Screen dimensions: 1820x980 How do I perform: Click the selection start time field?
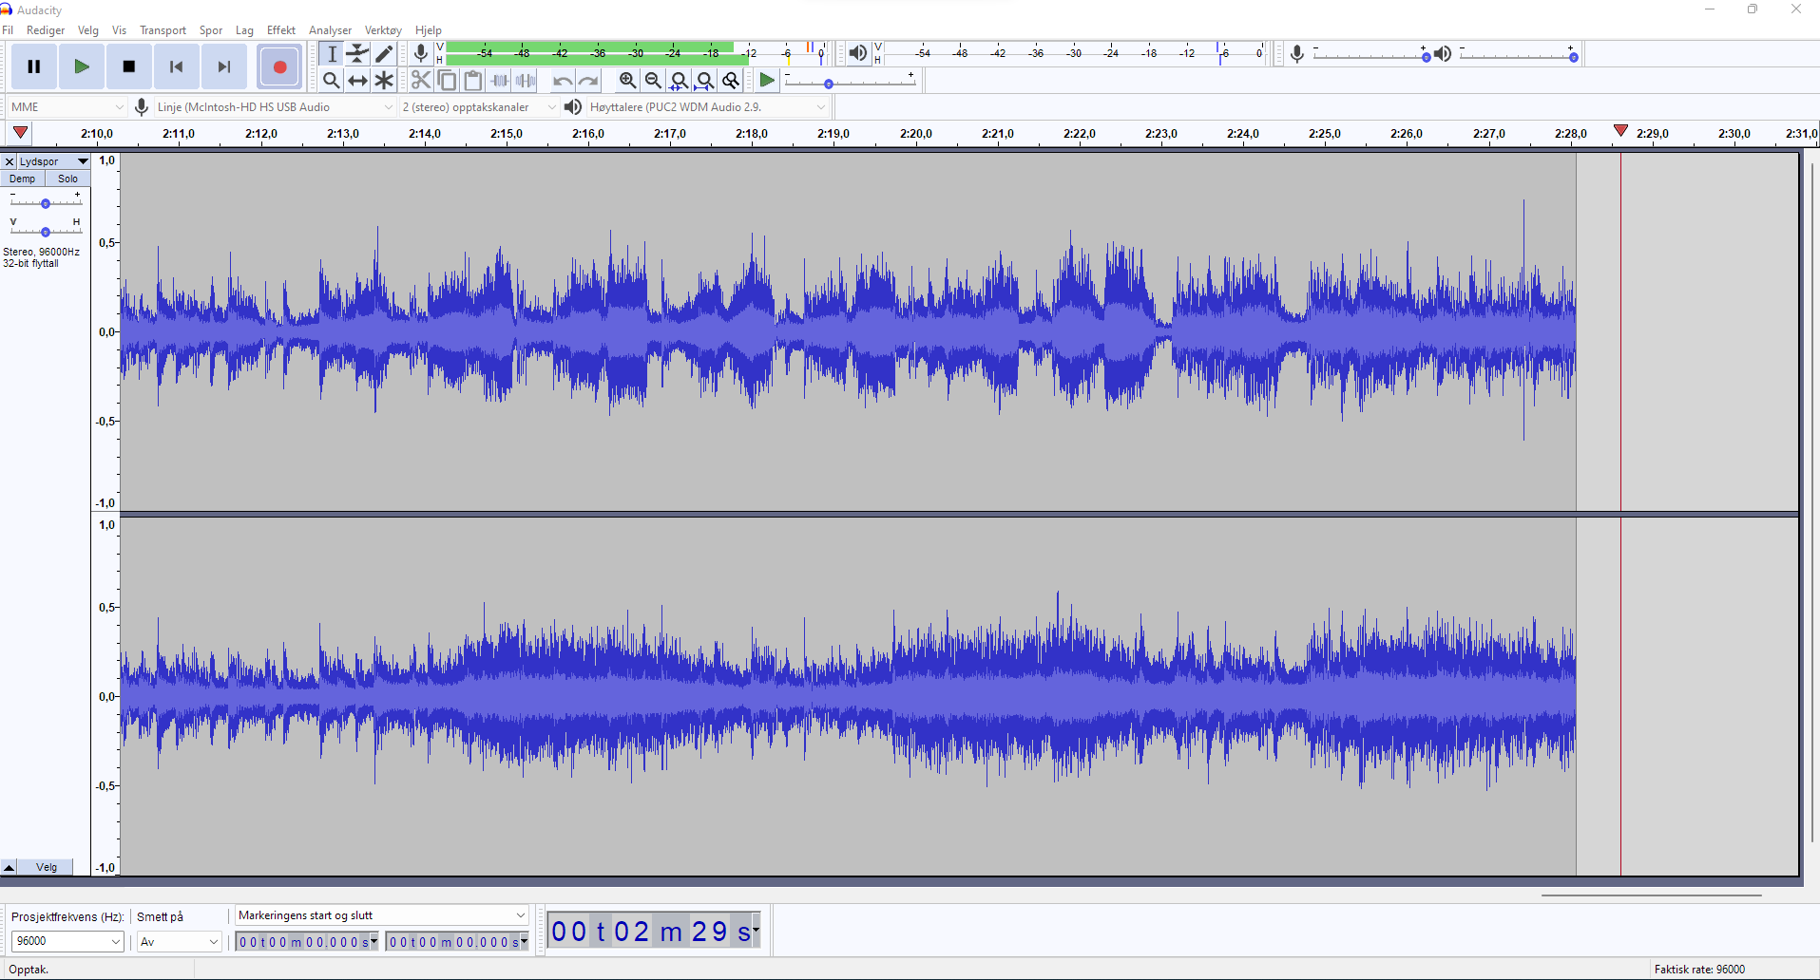click(x=307, y=942)
